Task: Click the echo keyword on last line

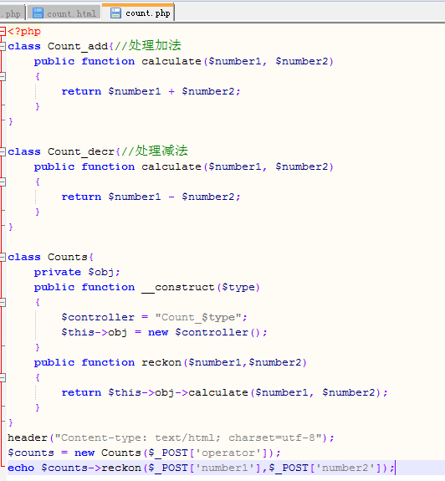Action: 21,468
